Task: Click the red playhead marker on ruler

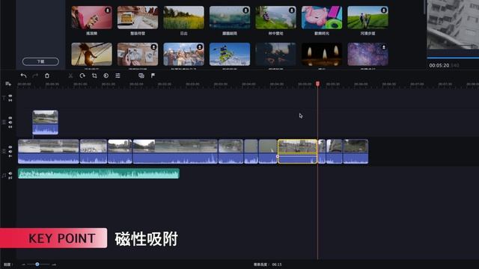Action: click(317, 84)
